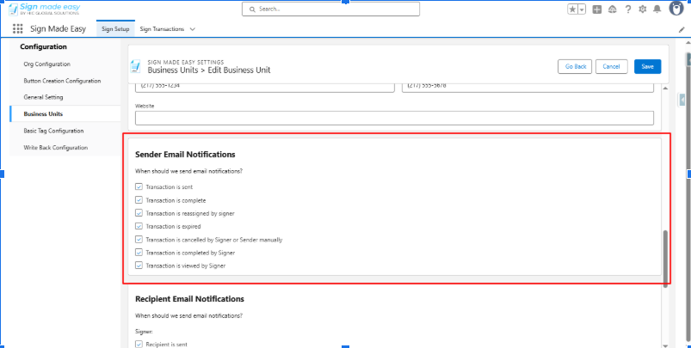Click the Sign Made Easy logo

(45, 9)
